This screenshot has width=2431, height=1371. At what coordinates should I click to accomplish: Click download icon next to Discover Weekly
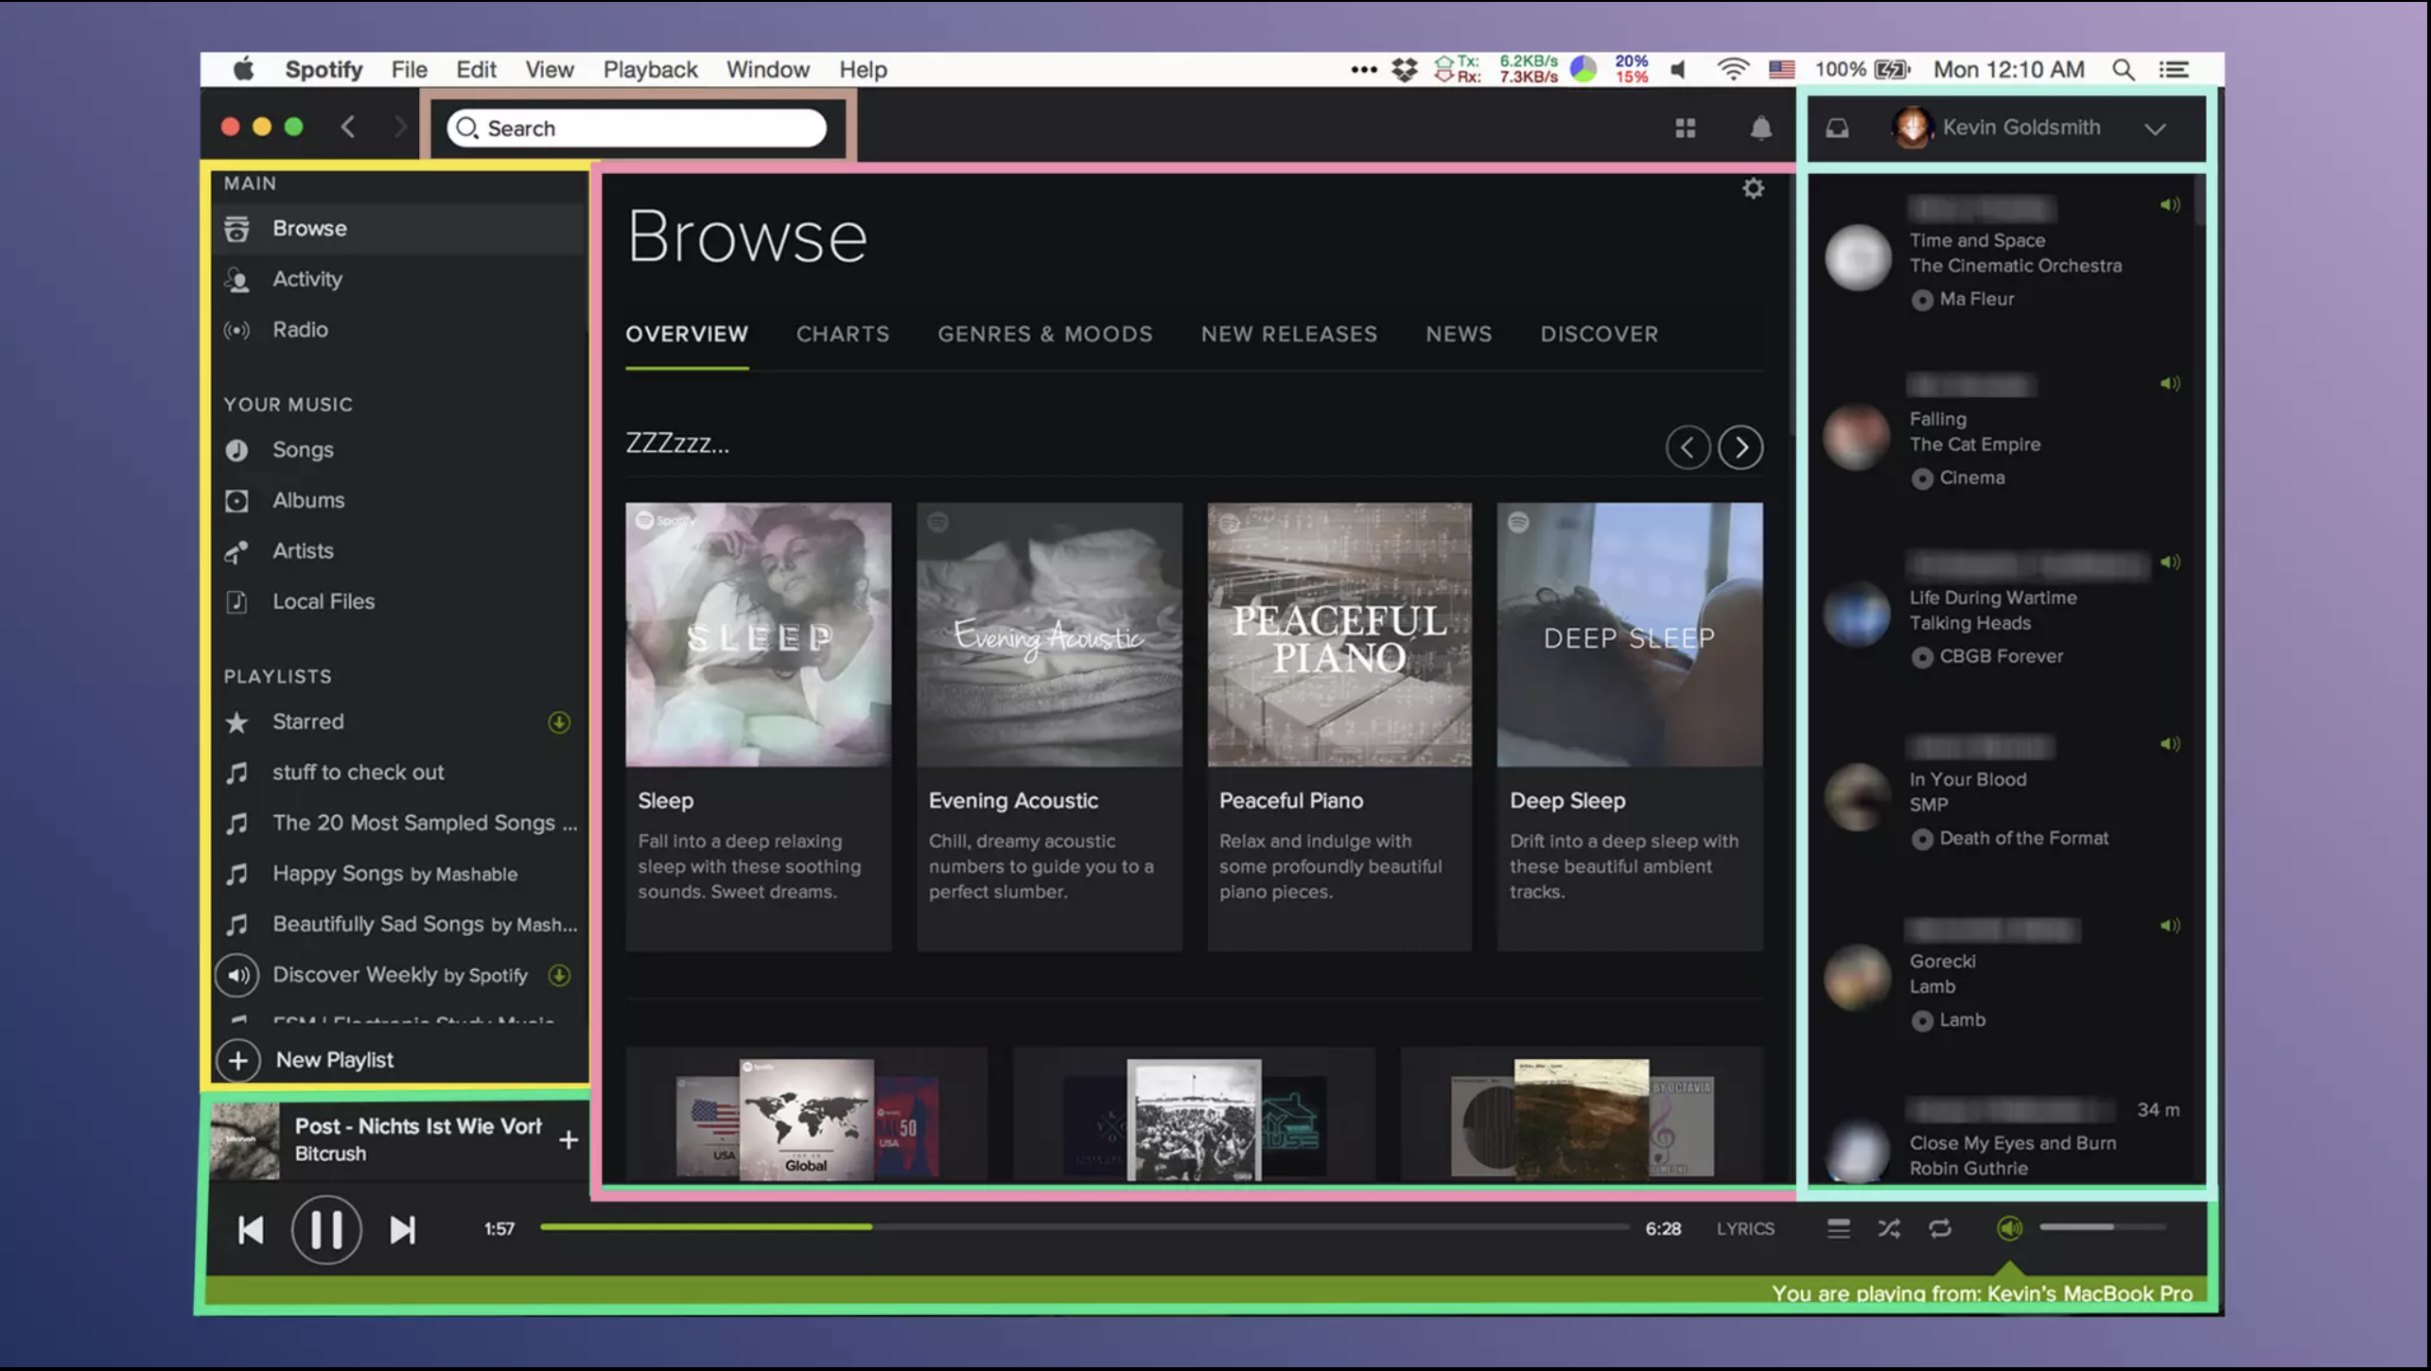pyautogui.click(x=559, y=975)
